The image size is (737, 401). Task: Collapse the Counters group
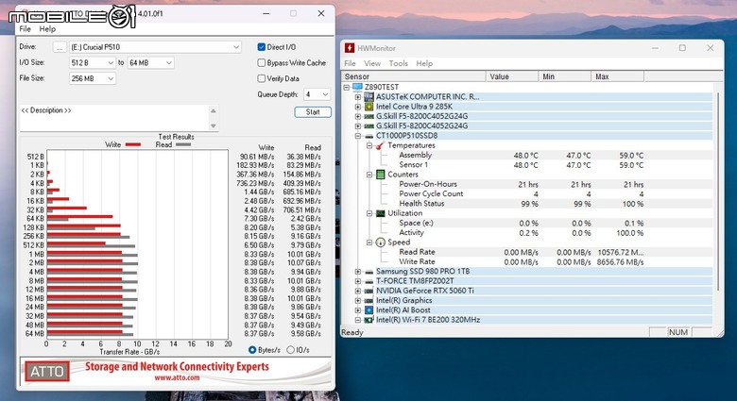pyautogui.click(x=369, y=175)
